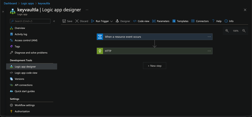Click the Logic app resource icon in header
This screenshot has height=117, width=252.
pos(13,11)
